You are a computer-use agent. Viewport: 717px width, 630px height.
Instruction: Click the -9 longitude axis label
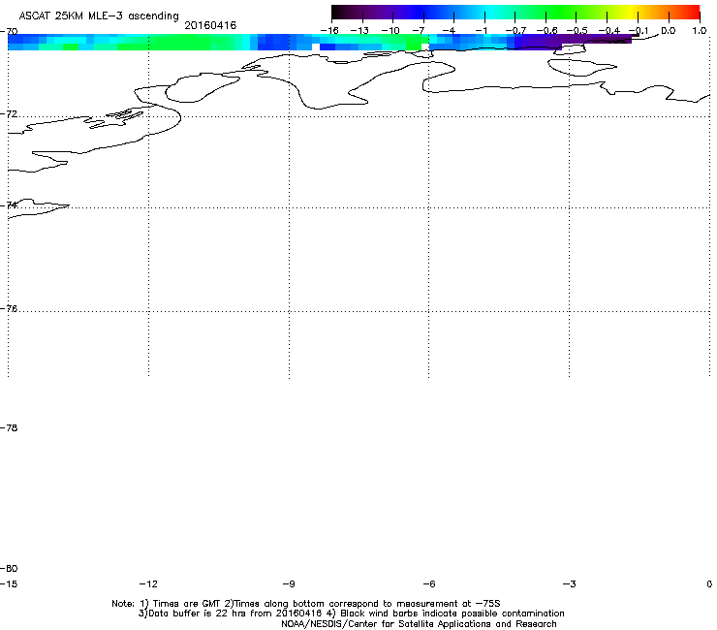click(x=289, y=583)
